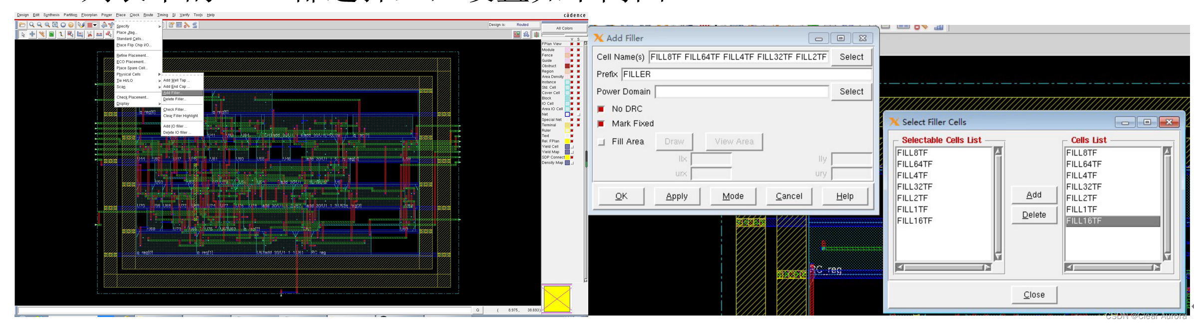Select FILL16TF in Selectable Cells List

click(x=915, y=221)
